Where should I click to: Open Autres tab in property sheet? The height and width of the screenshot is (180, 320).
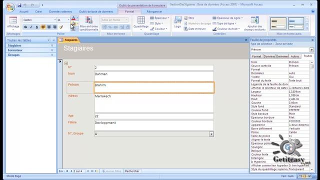295,56
